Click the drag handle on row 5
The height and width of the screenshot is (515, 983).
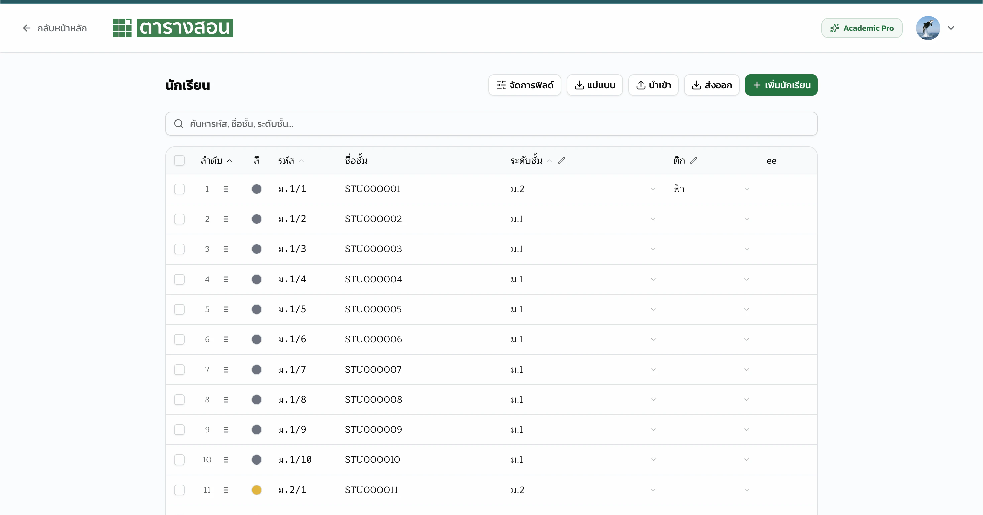226,309
